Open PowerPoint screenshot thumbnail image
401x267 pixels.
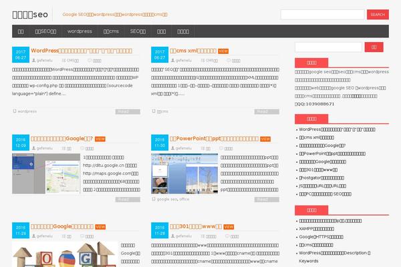[x=184, y=174]
